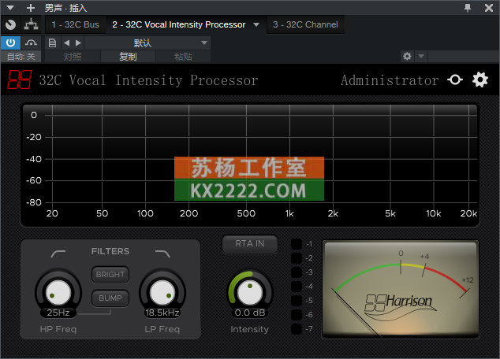
Task: Open the window menu triangle at top-left
Action: pos(10,8)
